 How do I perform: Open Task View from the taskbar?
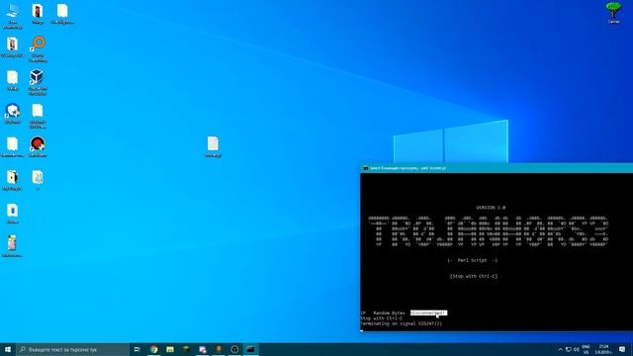pos(137,349)
